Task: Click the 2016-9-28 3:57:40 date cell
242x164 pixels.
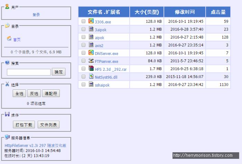Action: coord(185,29)
